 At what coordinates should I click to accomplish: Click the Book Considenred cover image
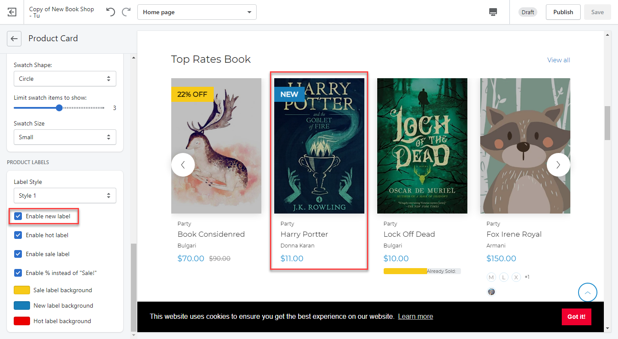pos(216,146)
